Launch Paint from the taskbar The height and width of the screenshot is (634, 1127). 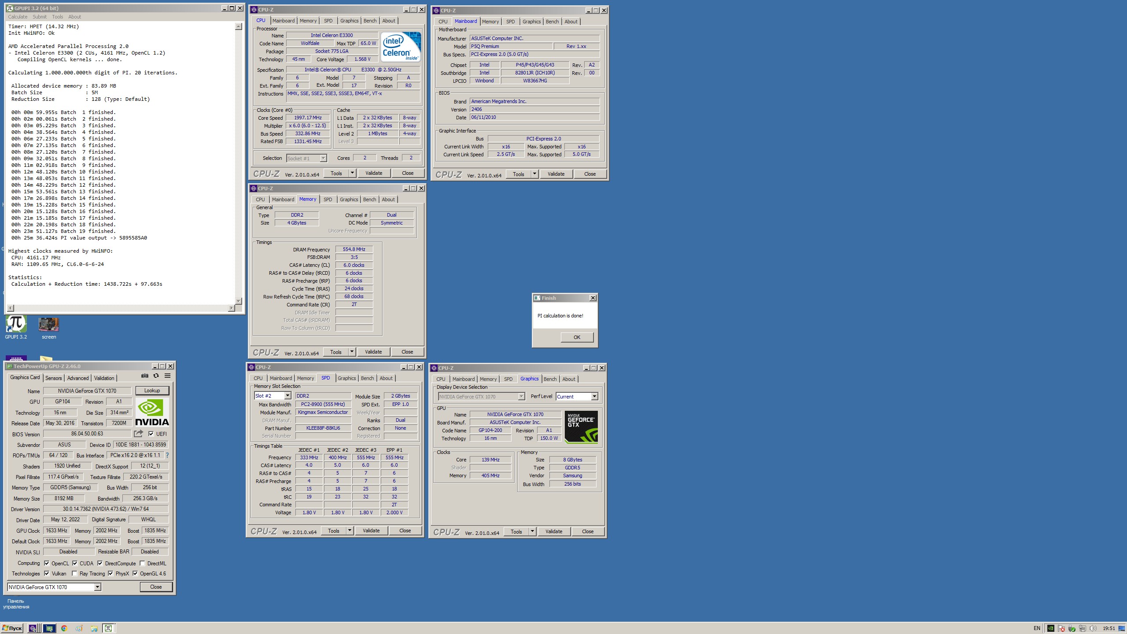tap(79, 628)
